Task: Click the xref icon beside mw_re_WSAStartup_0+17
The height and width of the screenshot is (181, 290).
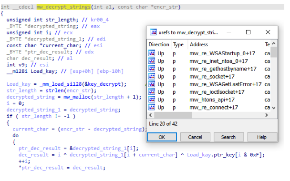Action: coord(152,53)
